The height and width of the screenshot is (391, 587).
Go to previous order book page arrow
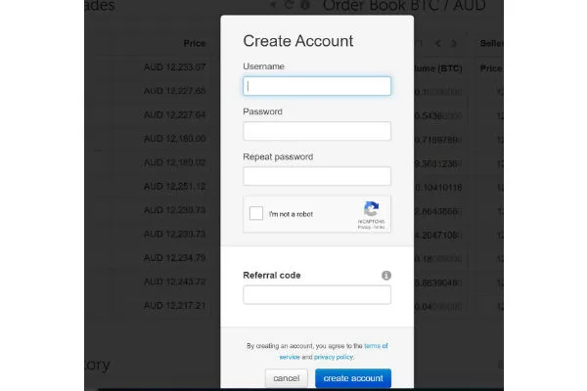(438, 43)
